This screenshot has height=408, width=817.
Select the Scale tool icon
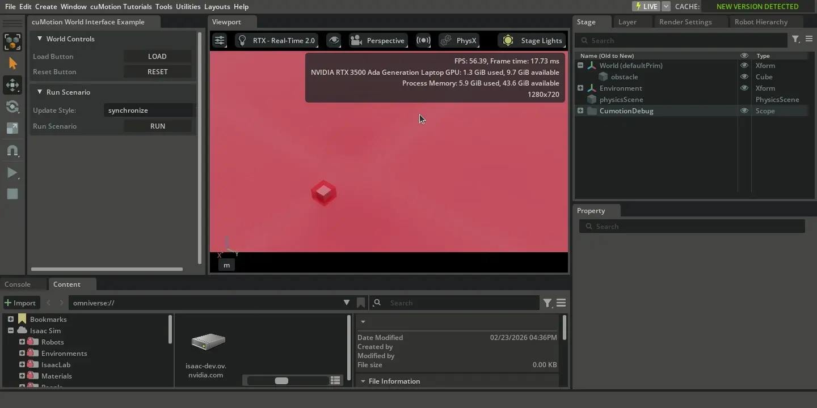pyautogui.click(x=12, y=129)
